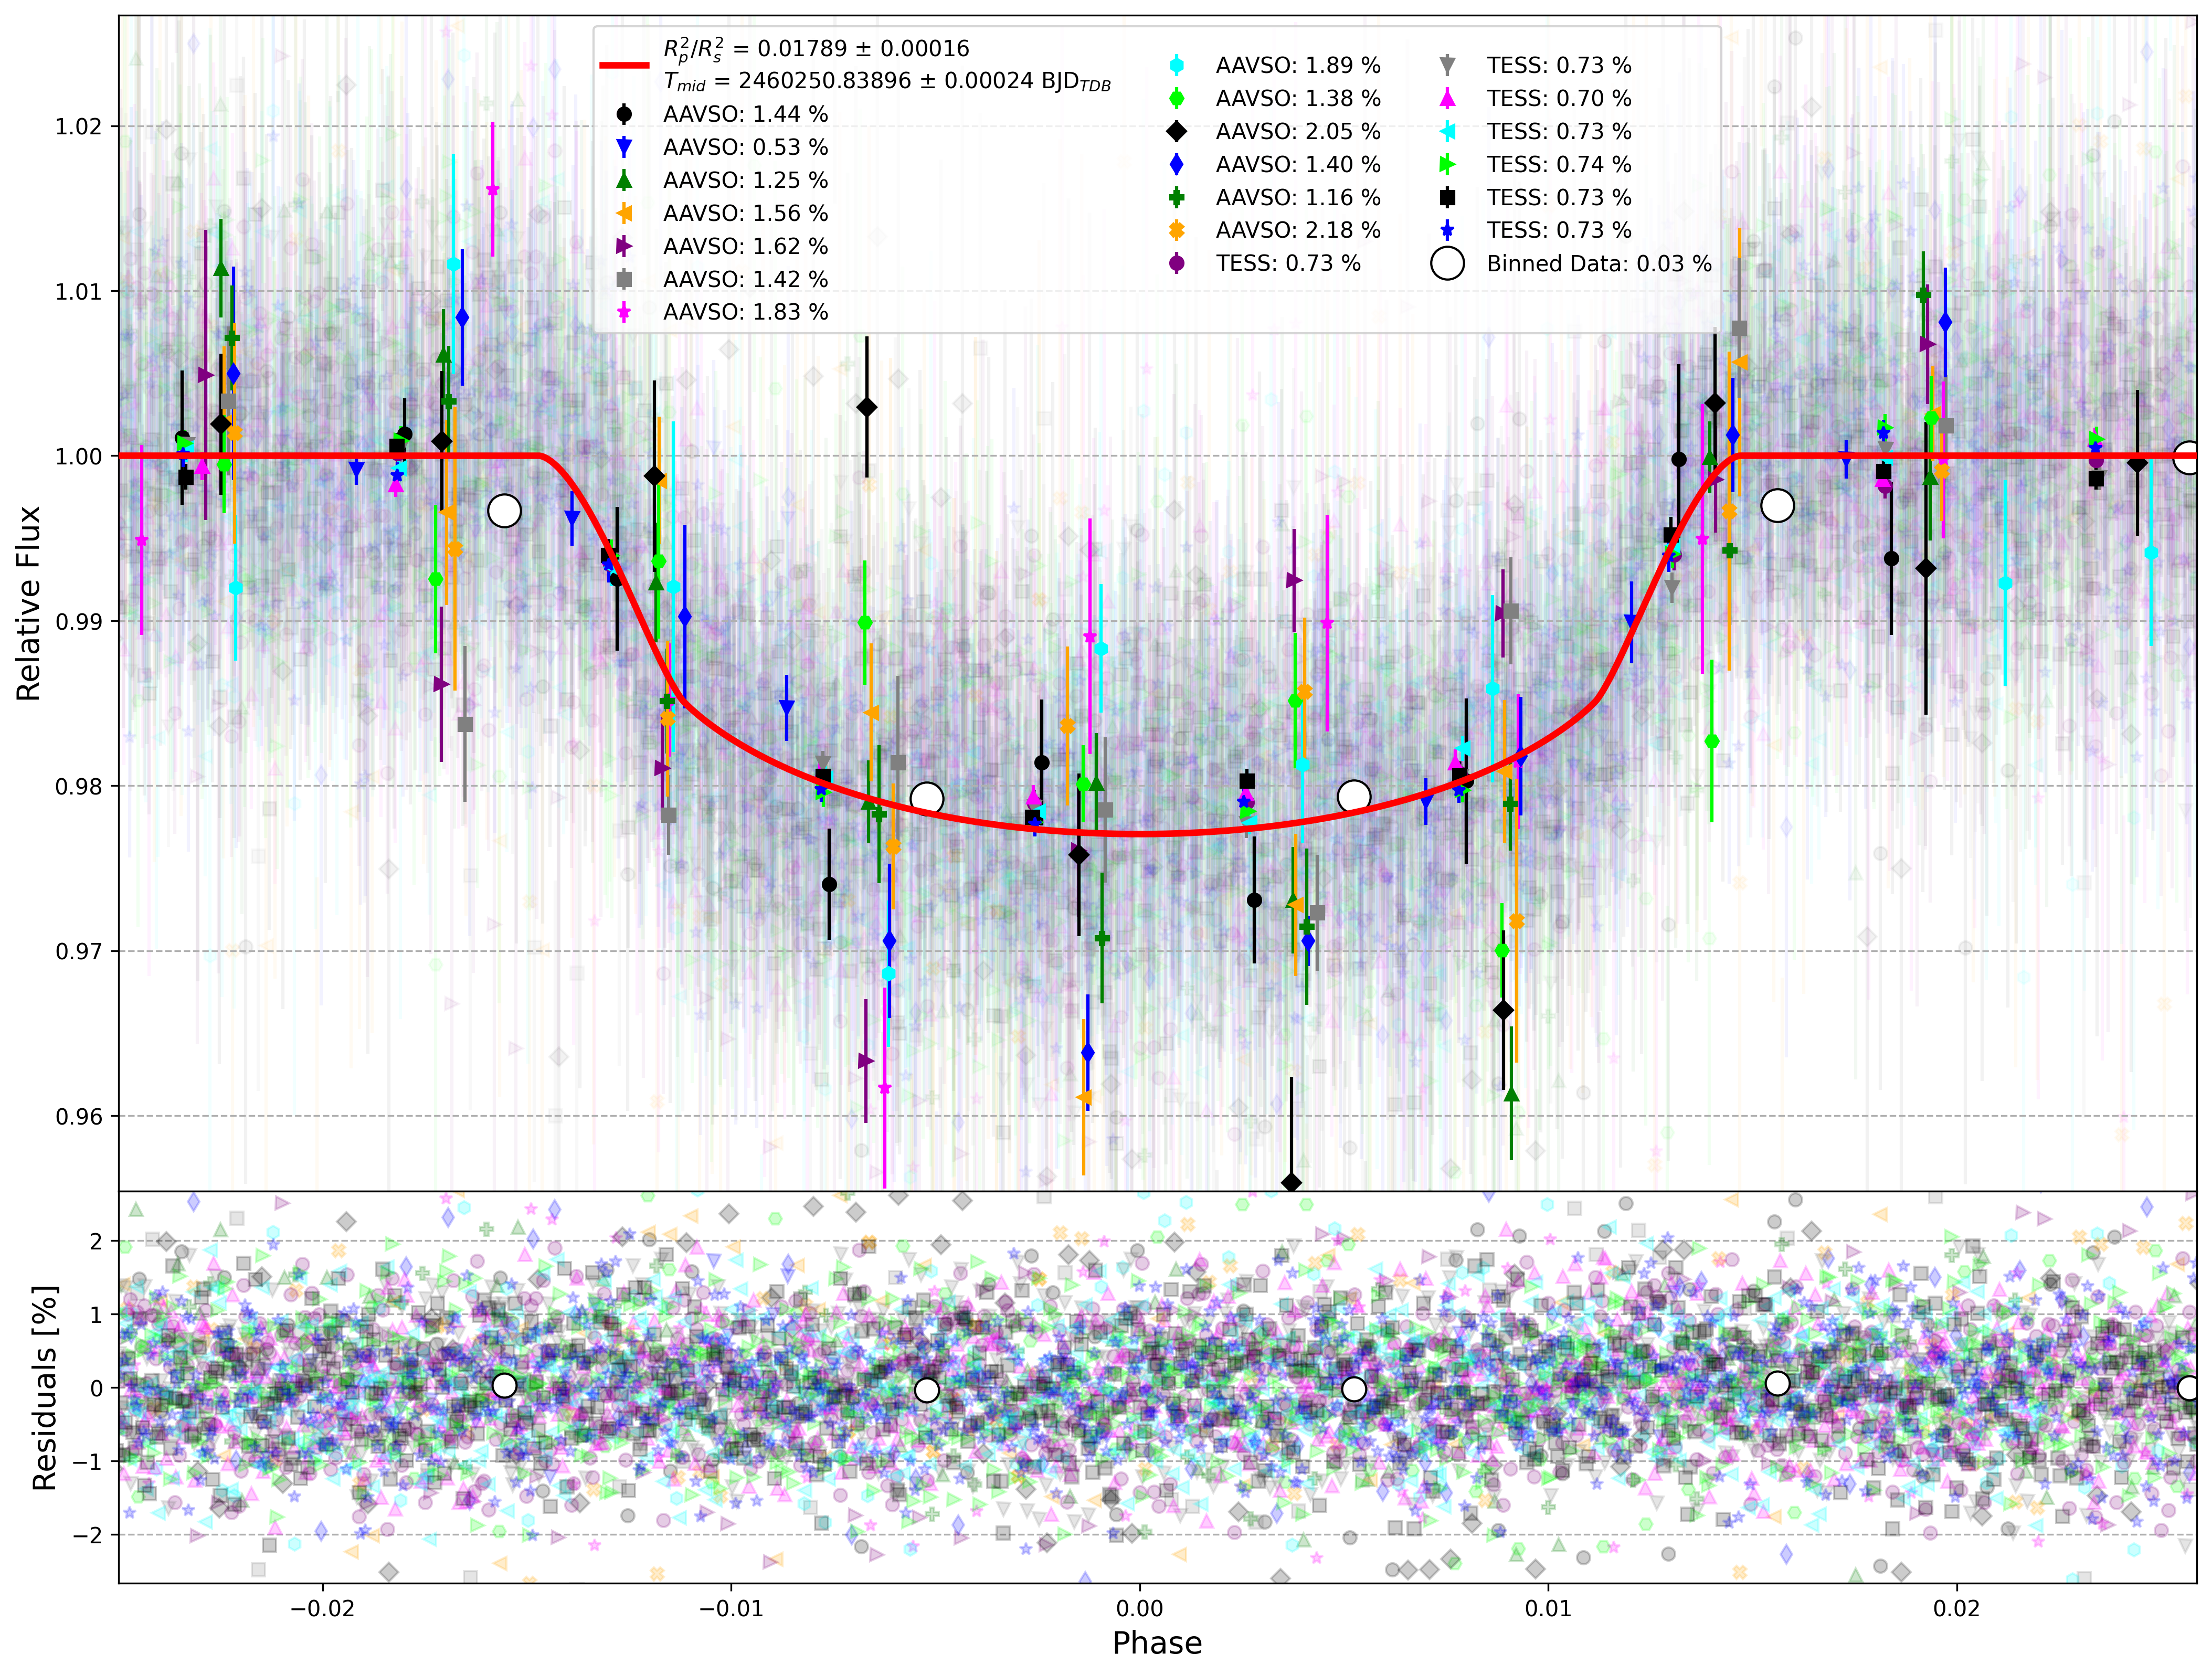Click the residuals tick label −2
The image size is (2212, 1675).
[x=86, y=1535]
